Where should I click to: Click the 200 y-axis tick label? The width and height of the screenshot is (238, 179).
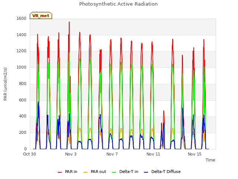[x=23, y=133]
